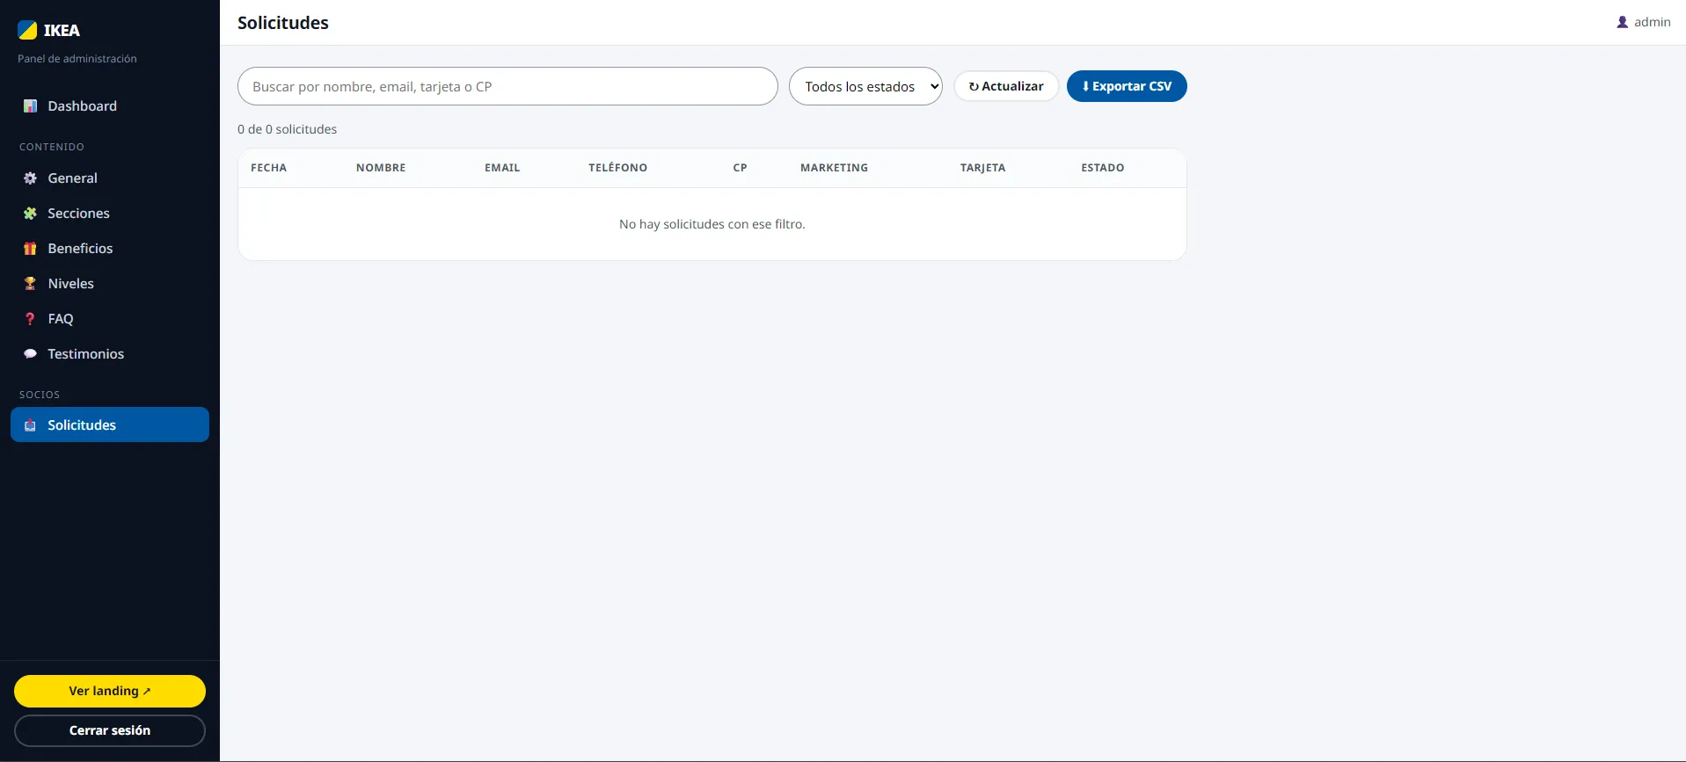Viewport: 1686px width, 762px height.
Task: Open the Dashboard menu item
Action: coord(110,106)
